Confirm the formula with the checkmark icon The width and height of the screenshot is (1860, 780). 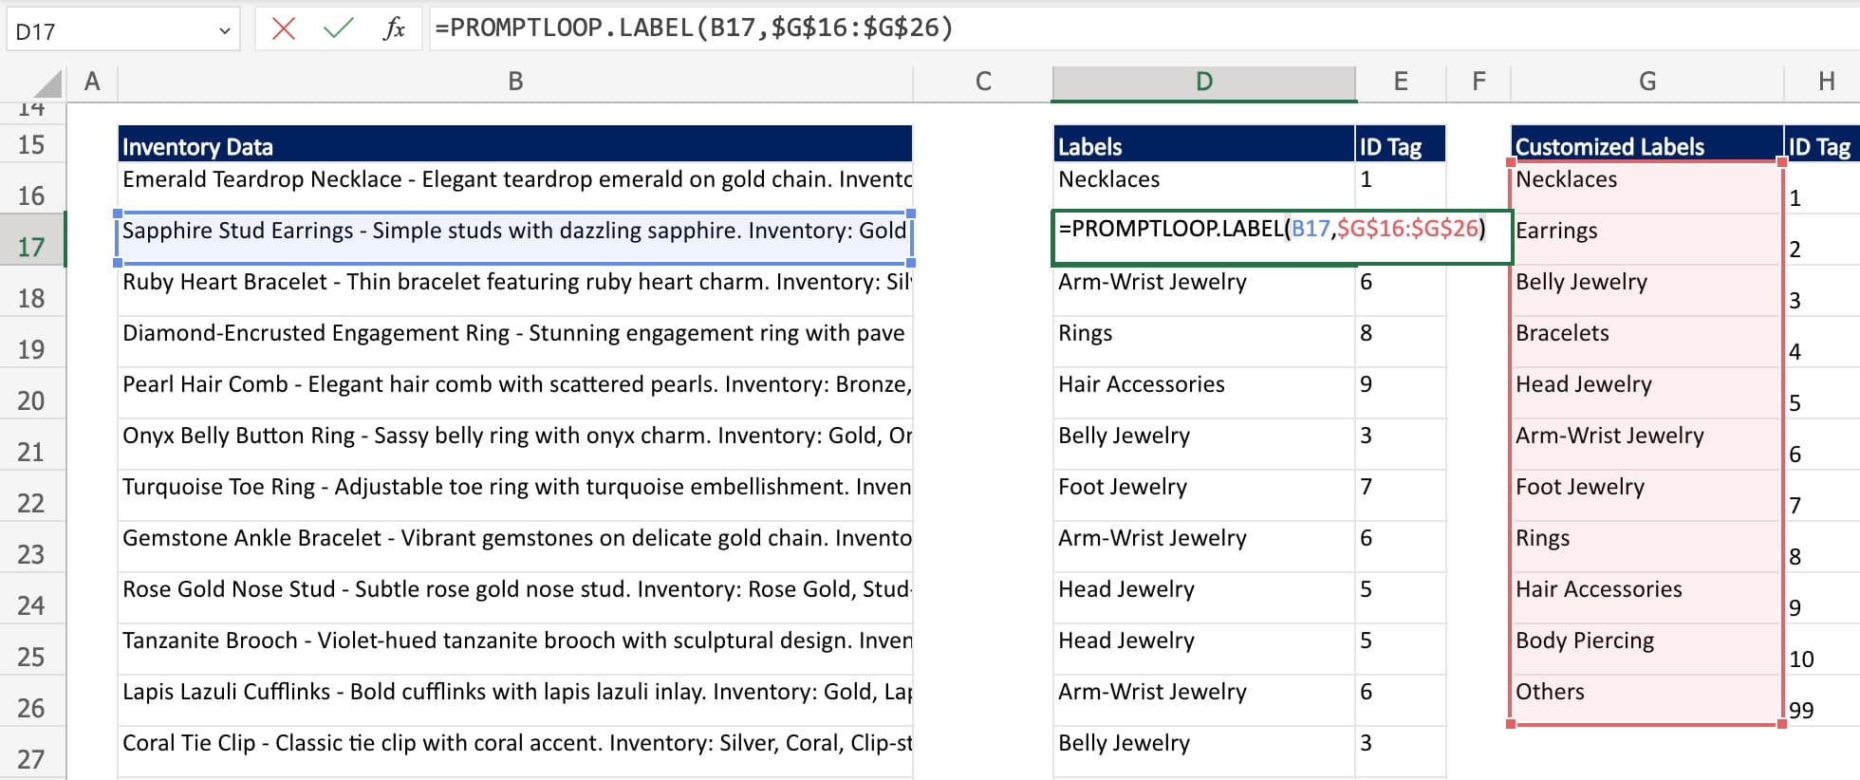[x=338, y=28]
